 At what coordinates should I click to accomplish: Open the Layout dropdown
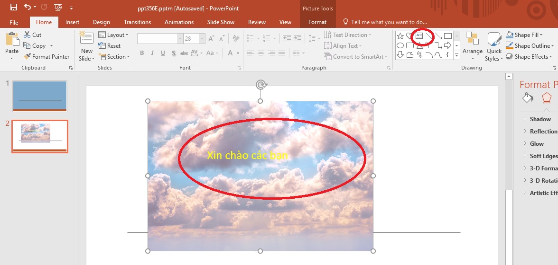[113, 35]
